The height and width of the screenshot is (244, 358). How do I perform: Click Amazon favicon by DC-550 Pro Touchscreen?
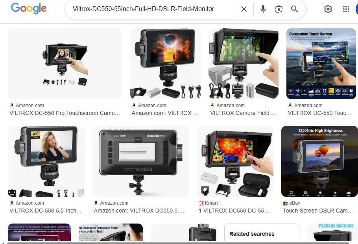point(12,105)
